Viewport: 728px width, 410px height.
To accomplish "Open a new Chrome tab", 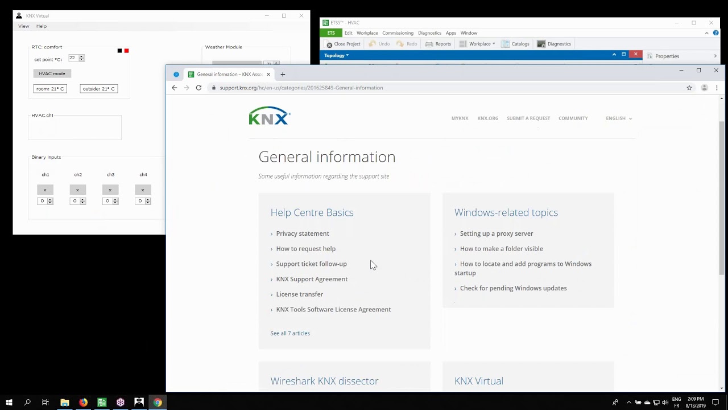I will click(283, 74).
